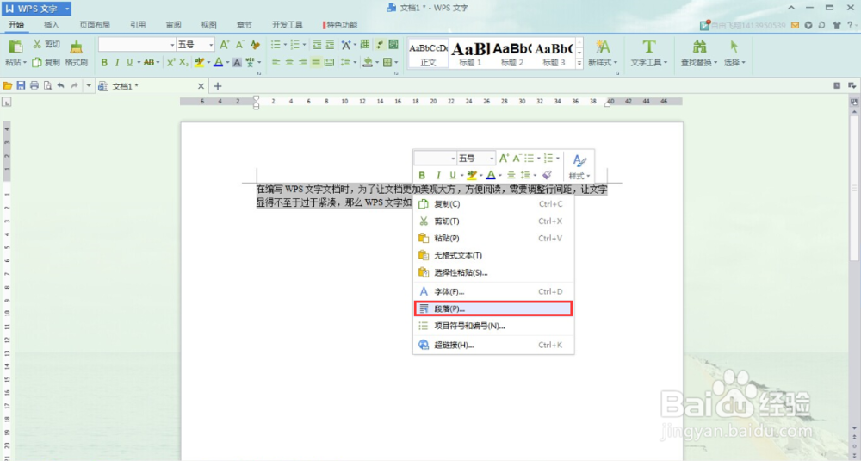Screen dimensions: 861x461
Task: Expand bullet list dropdown arrow in ribbon
Action: (286, 45)
